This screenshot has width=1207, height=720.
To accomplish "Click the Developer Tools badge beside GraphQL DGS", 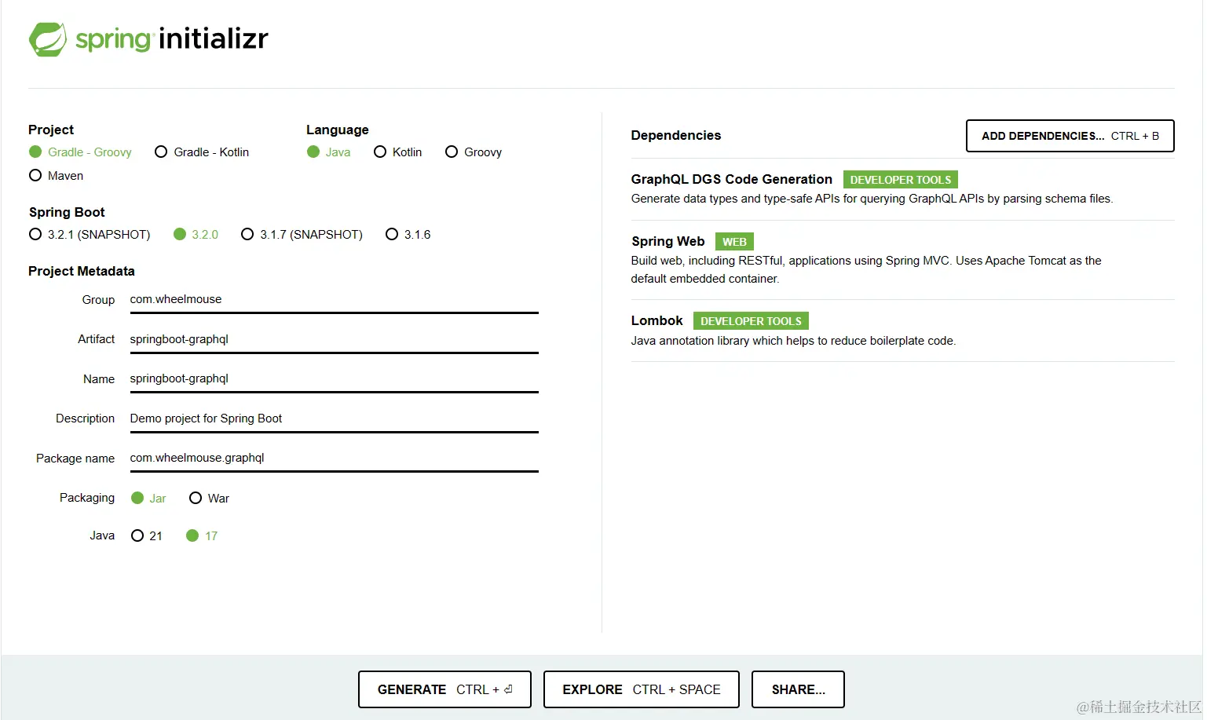I will click(901, 180).
